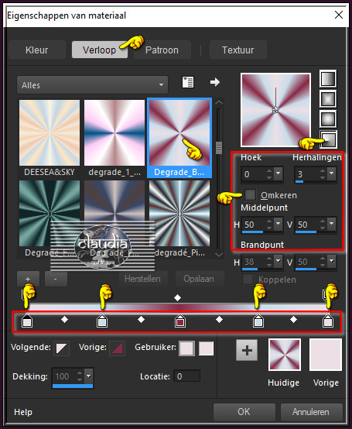This screenshot has height=429, width=352.
Task: Click the Huidige material preview
Action: pyautogui.click(x=285, y=355)
